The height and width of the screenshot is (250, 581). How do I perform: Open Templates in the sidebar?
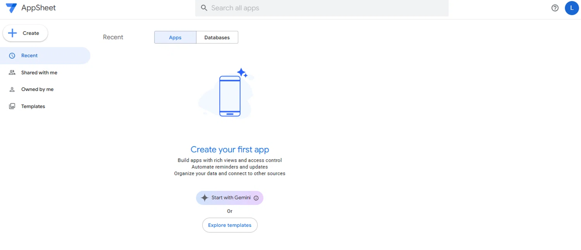coord(45,106)
